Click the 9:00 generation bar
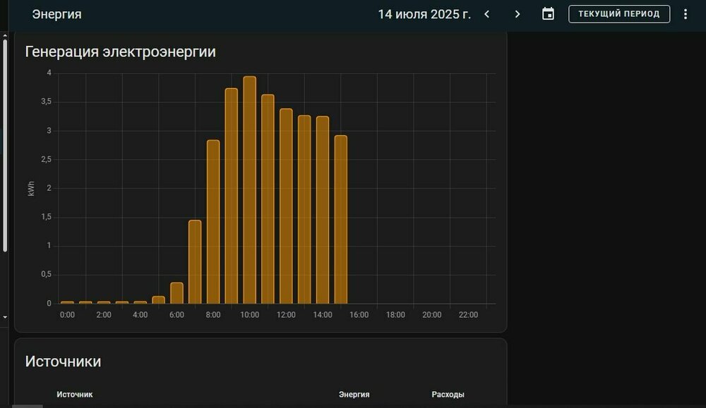Screen dimensions: 706x408 tap(231, 196)
